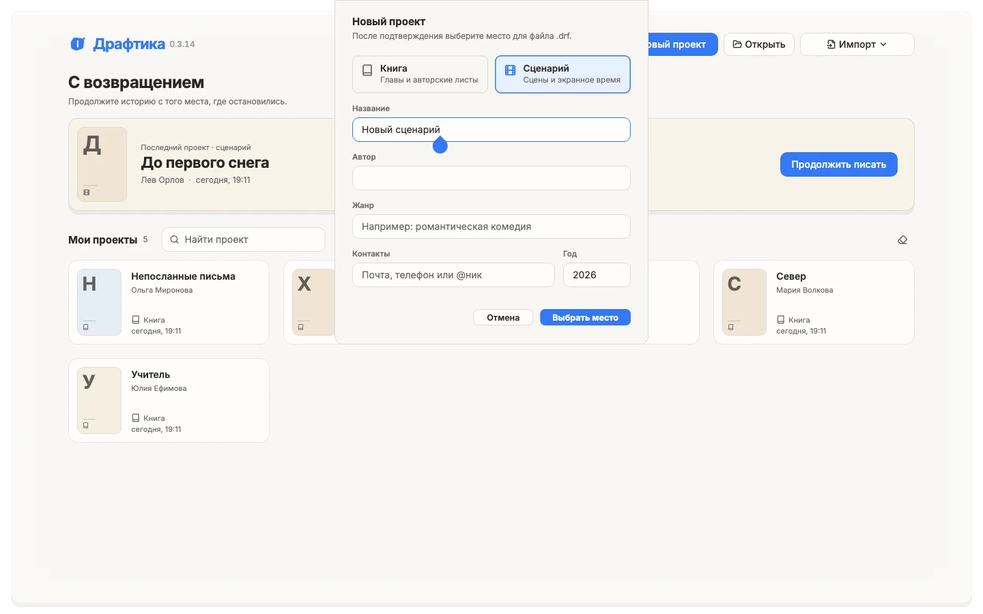Focus the Автор input field
The width and height of the screenshot is (983, 614).
click(491, 178)
